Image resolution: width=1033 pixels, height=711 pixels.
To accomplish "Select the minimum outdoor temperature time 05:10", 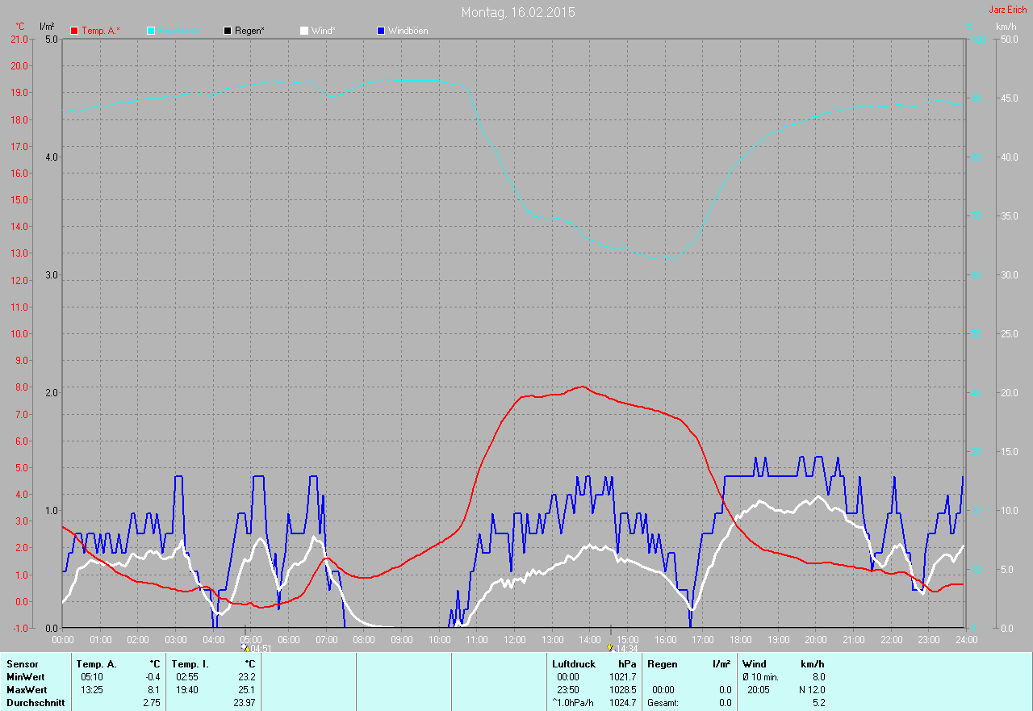I will click(92, 677).
